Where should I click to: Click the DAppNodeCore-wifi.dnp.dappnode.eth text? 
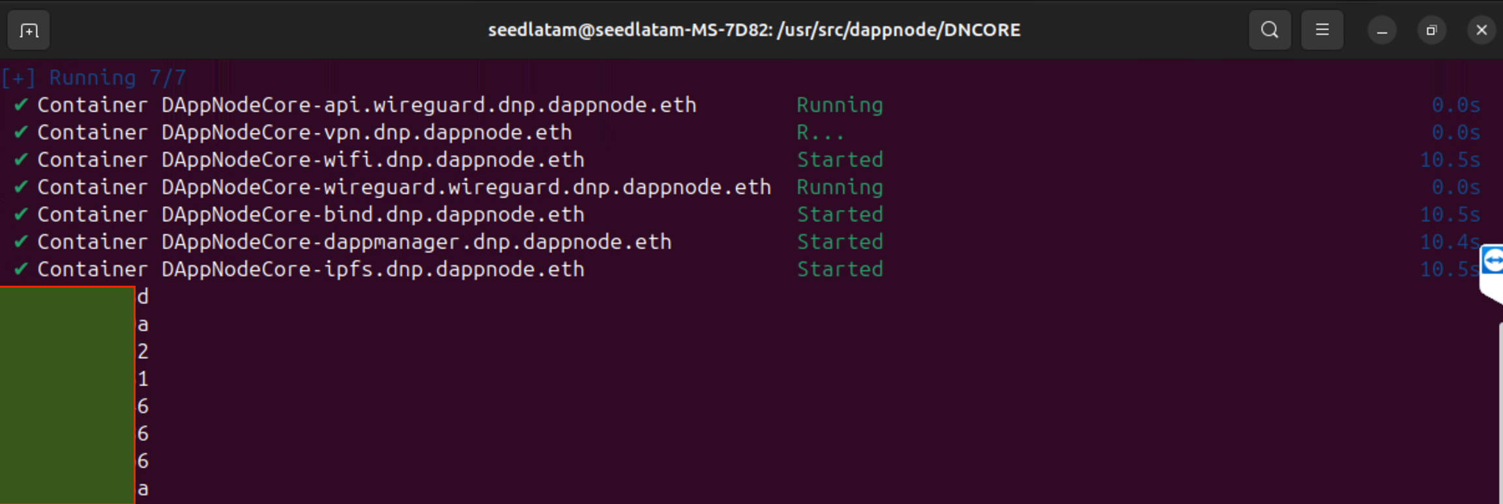click(x=372, y=160)
